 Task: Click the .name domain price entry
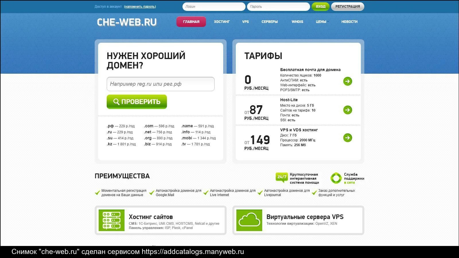tap(198, 126)
